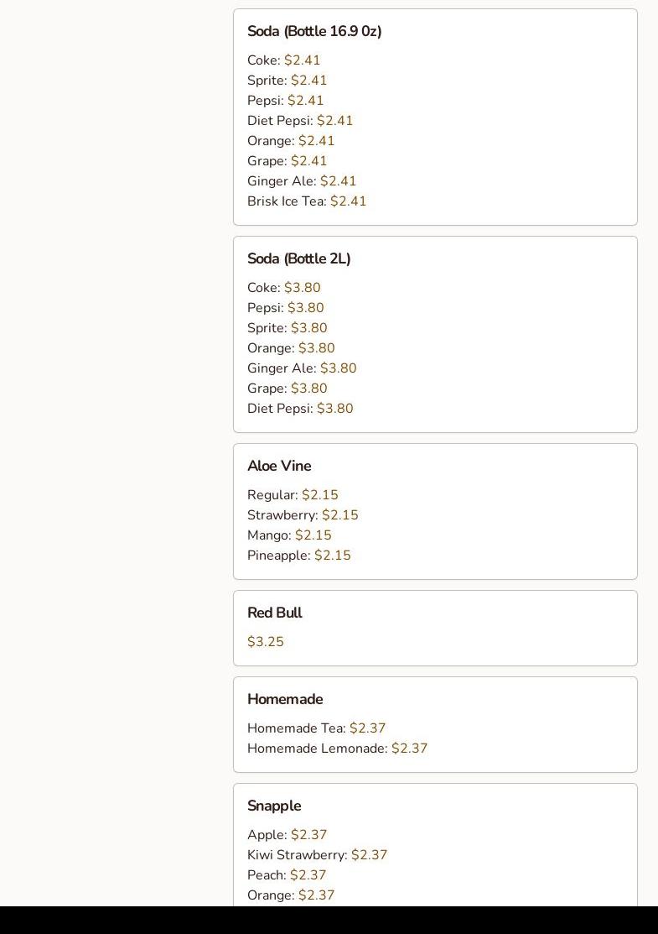
Task: Click the Snapple heading
Action: (273, 806)
